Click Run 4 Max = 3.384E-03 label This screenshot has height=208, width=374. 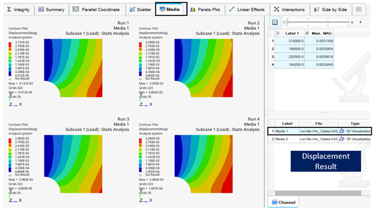click(x=151, y=180)
